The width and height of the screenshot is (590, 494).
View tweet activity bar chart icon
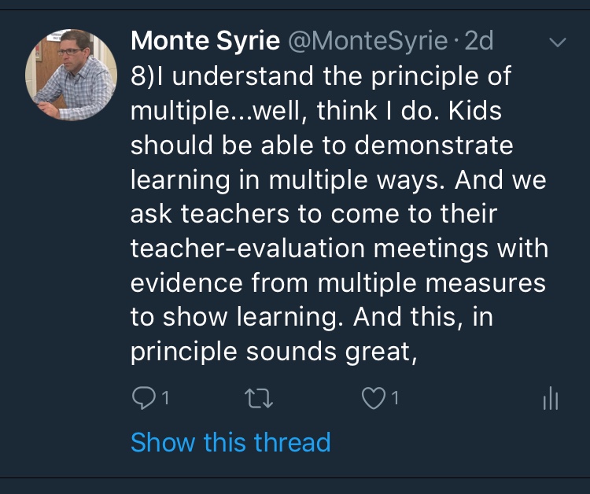point(550,400)
